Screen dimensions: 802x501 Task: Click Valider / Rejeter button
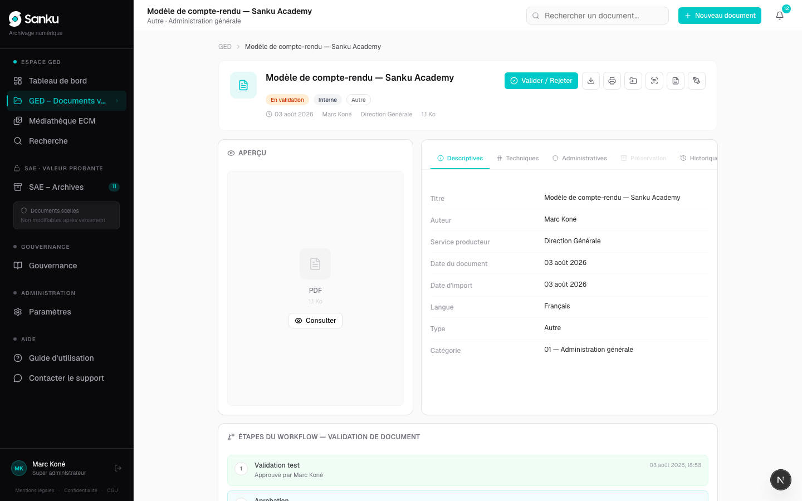pos(541,81)
